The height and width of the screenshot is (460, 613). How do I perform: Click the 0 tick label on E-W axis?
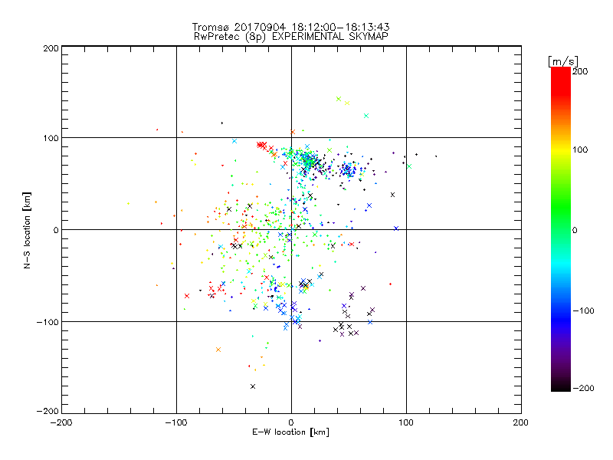click(291, 422)
